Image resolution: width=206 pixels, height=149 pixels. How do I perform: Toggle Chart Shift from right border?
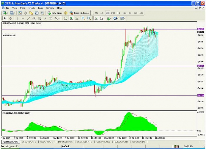pos(102,18)
